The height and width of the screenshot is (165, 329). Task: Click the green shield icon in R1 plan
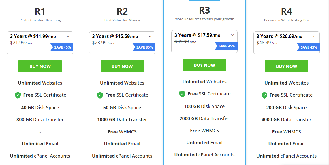point(18,95)
